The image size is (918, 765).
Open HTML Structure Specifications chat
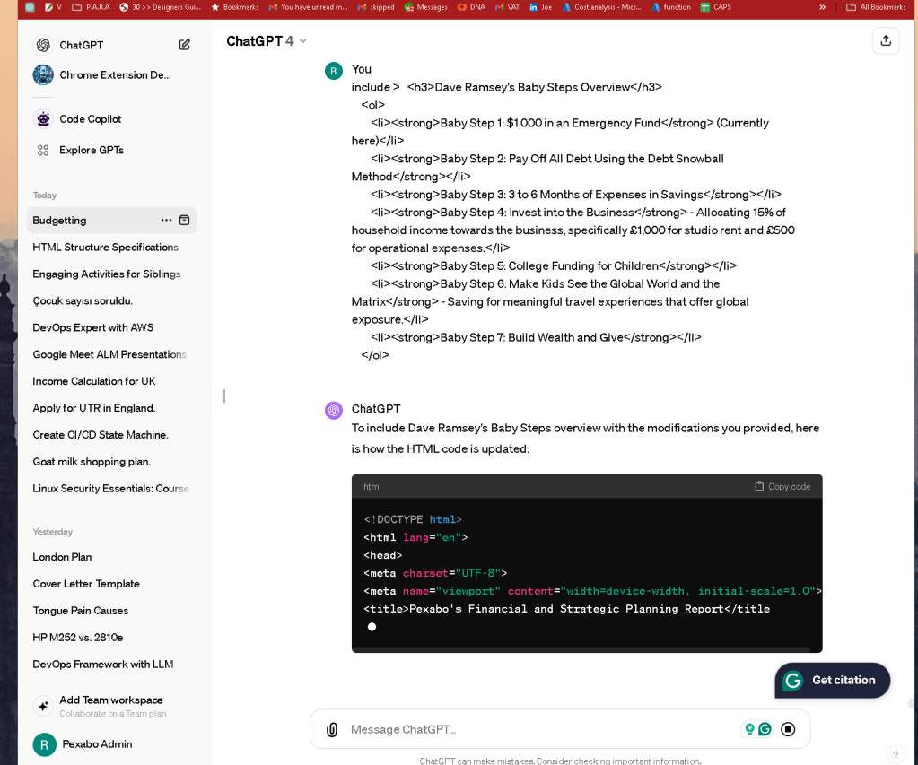111,247
